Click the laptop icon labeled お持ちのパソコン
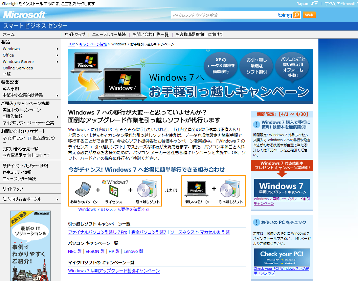358x281 pixels. [x=83, y=189]
